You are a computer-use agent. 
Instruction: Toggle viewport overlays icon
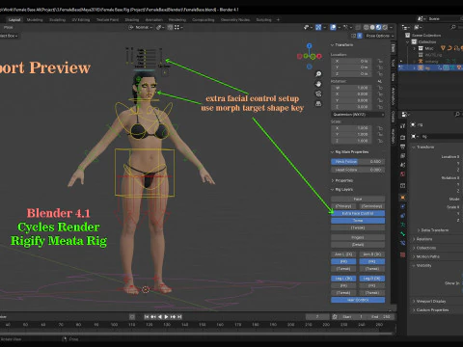point(333,28)
